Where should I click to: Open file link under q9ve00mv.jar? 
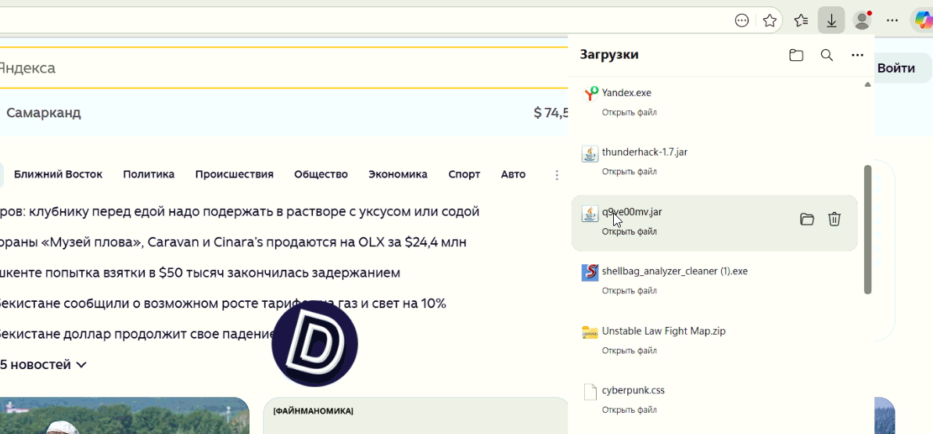pyautogui.click(x=629, y=231)
